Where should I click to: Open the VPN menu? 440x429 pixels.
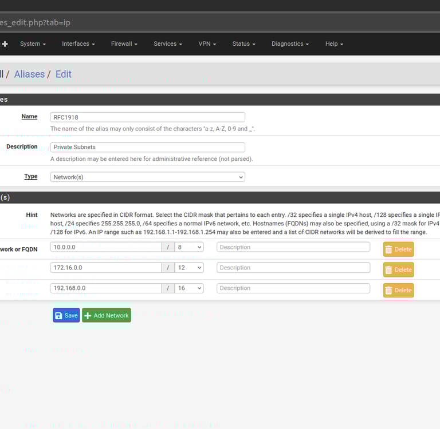click(x=207, y=43)
